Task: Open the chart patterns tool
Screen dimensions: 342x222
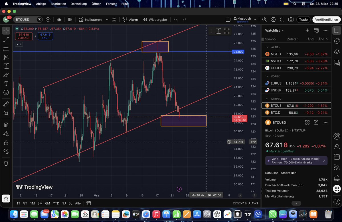Action: pos(6,57)
